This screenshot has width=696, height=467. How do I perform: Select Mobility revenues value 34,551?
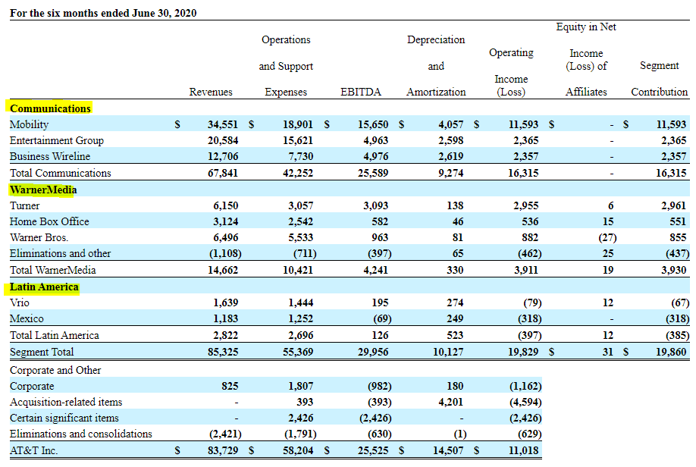click(222, 124)
